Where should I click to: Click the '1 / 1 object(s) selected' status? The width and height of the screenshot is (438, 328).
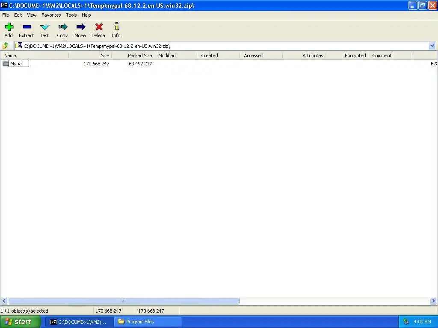click(24, 311)
